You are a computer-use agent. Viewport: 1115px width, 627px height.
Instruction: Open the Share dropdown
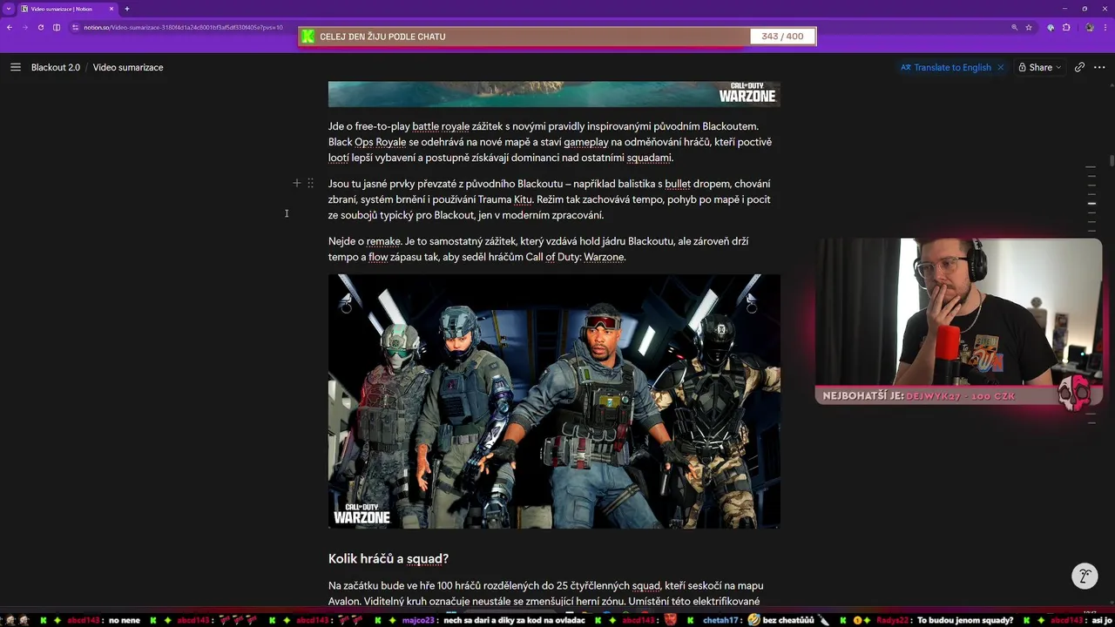(1040, 67)
